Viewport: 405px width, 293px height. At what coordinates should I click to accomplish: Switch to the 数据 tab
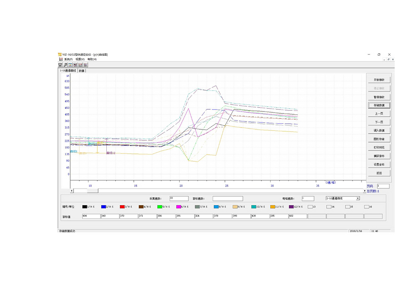[x=82, y=70]
